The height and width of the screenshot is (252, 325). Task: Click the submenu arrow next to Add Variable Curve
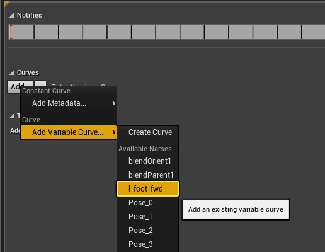point(113,132)
